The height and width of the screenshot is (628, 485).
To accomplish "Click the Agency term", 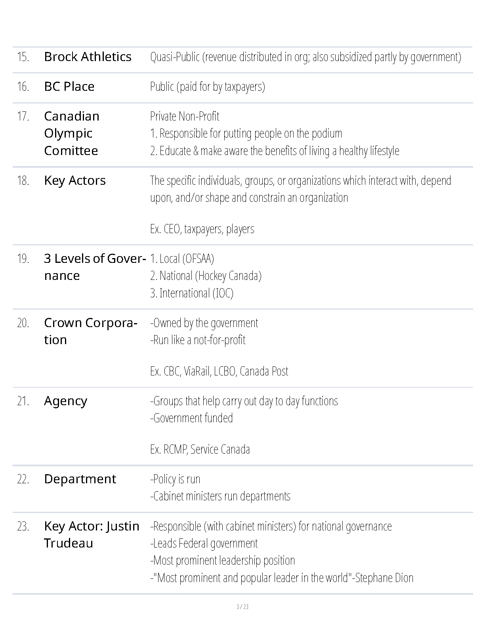I will click(x=66, y=401).
